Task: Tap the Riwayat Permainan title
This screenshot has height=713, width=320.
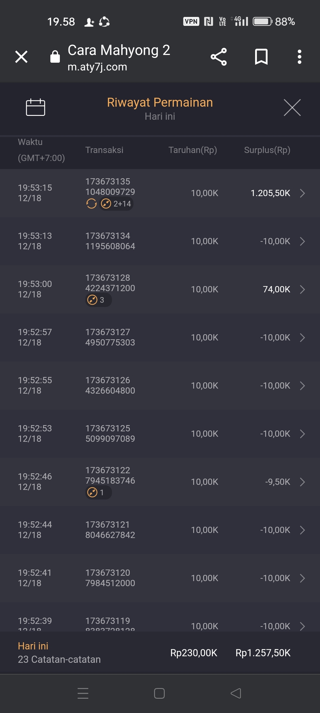Action: click(x=160, y=102)
